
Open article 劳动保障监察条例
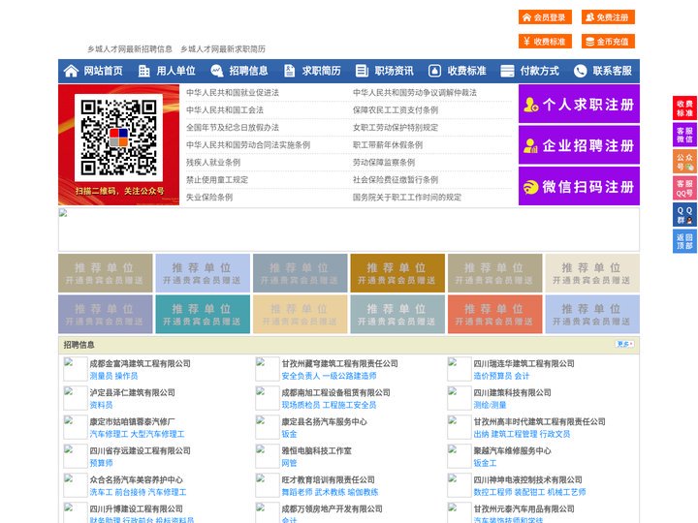click(x=384, y=163)
